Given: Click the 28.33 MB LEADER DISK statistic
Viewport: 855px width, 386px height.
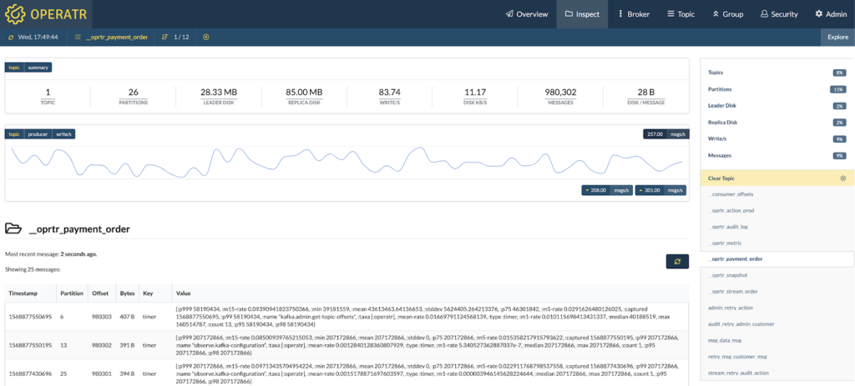Looking at the screenshot, I should [219, 96].
